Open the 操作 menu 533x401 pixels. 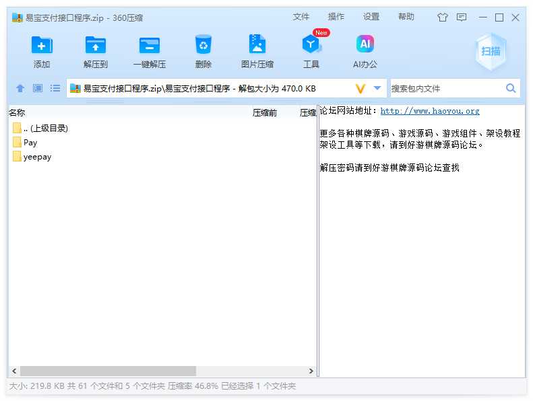click(x=336, y=17)
